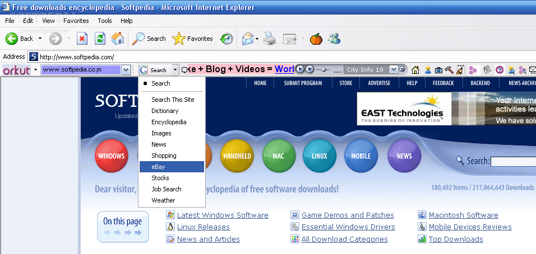This screenshot has height=254, width=536.
Task: Expand the Edit button dropdown arrow
Action: pos(303,39)
